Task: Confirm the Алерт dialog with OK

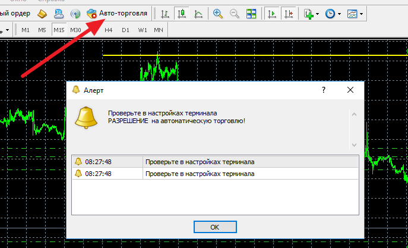Action: (x=215, y=227)
